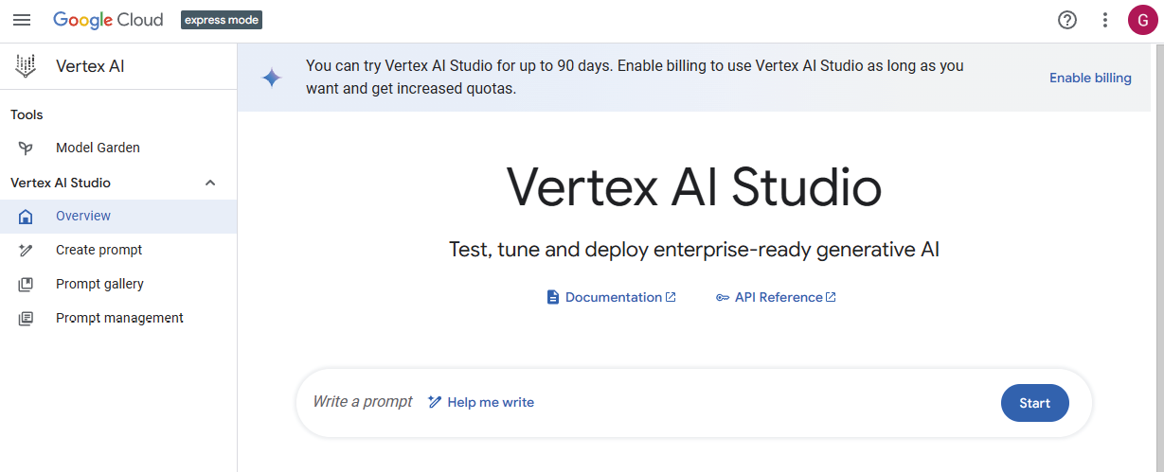Click the Enable billing link
Image resolution: width=1164 pixels, height=472 pixels.
pyautogui.click(x=1090, y=78)
